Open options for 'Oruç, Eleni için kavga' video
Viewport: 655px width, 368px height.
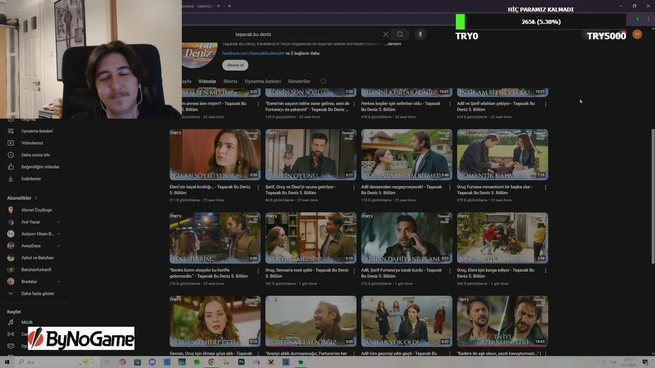545,271
